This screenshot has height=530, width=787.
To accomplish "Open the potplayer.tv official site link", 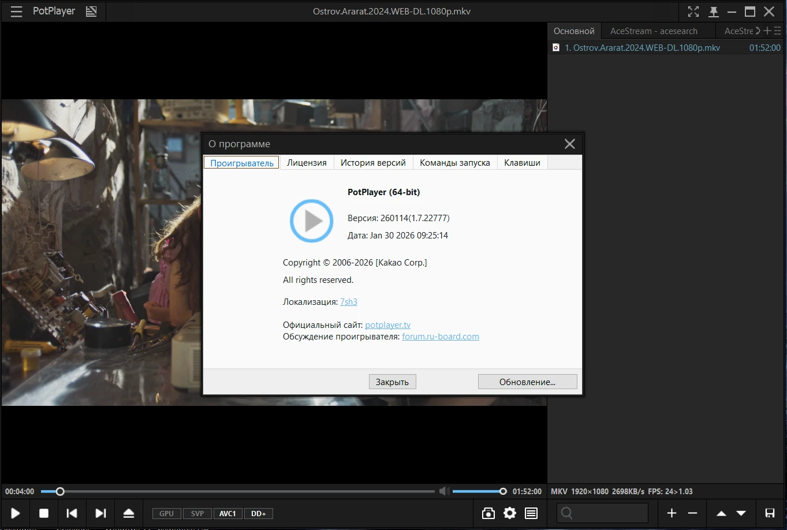I will (x=387, y=325).
